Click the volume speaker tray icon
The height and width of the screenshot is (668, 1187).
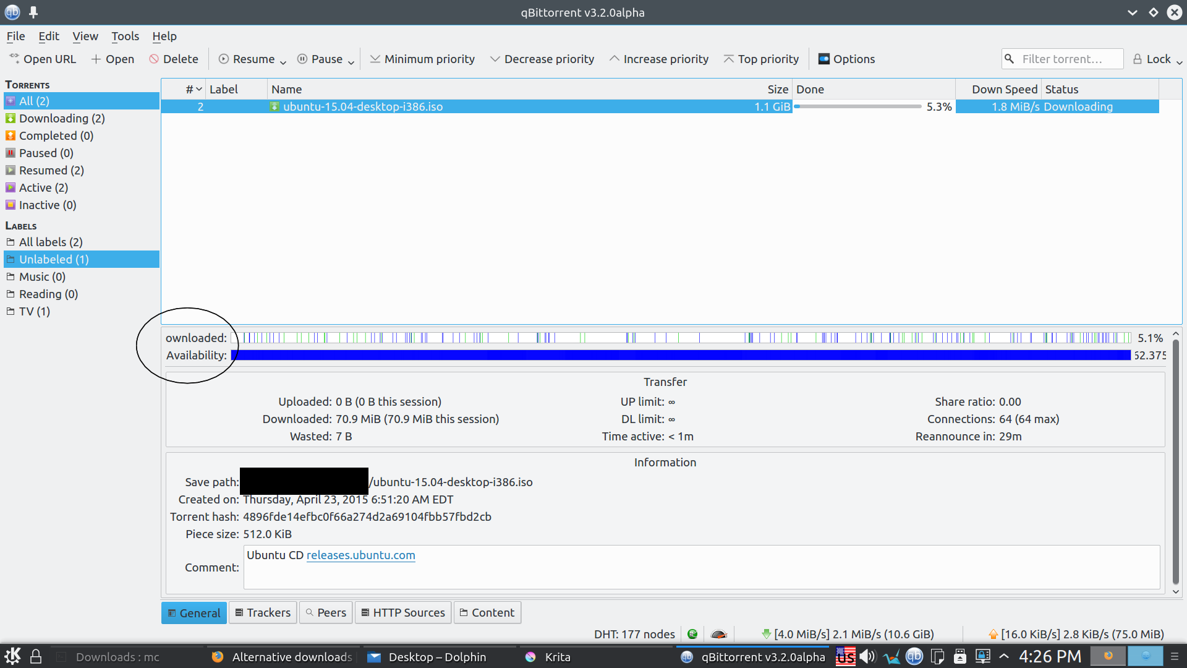click(868, 656)
